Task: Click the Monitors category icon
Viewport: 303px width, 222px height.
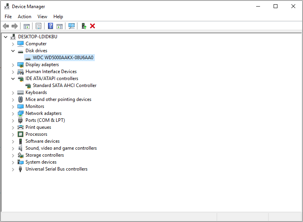Action: (21, 106)
